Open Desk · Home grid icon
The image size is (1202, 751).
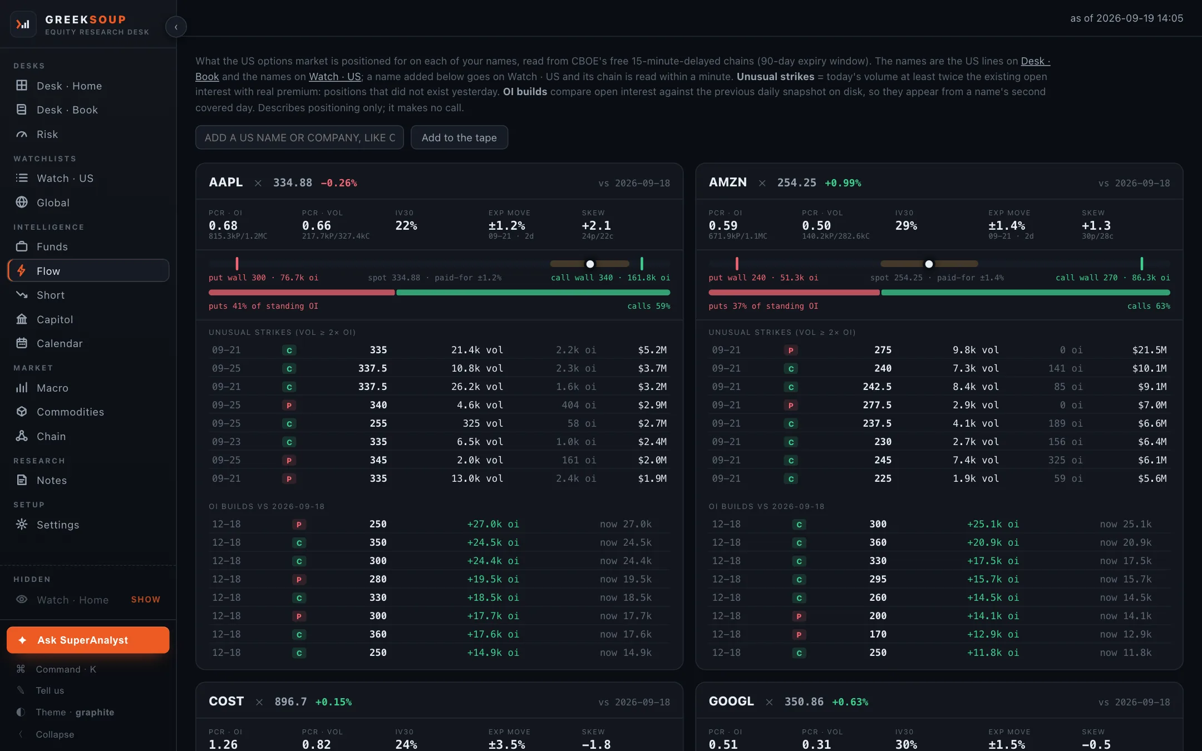[x=22, y=86]
